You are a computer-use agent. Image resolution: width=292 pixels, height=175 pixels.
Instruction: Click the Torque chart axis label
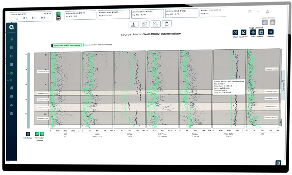point(195,134)
